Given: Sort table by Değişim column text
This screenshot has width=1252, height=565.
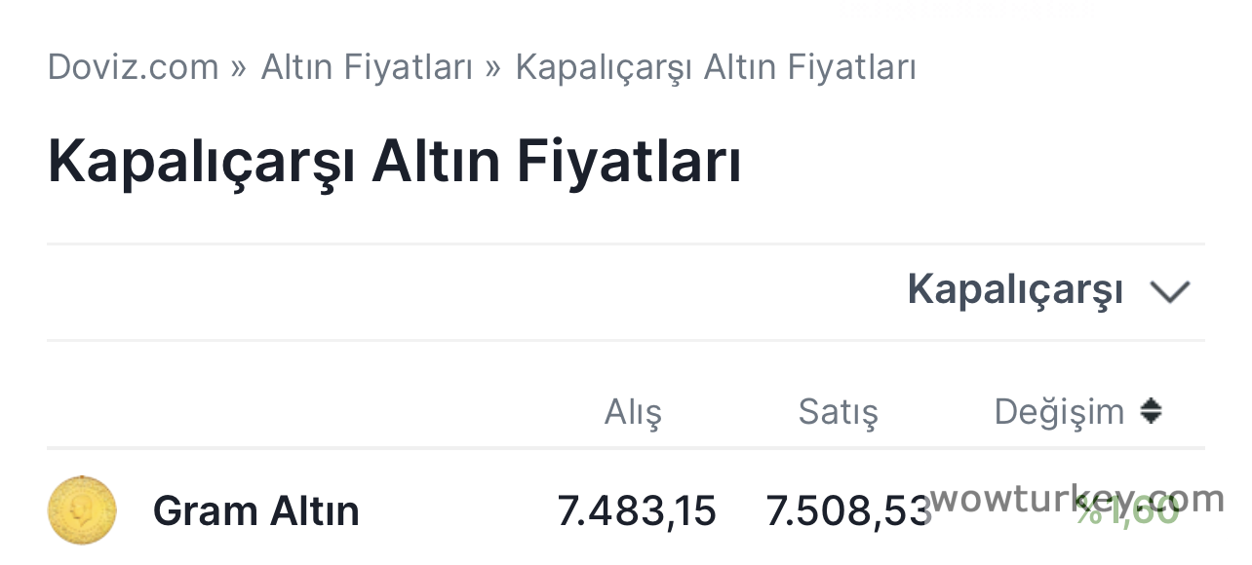Looking at the screenshot, I should 1059,412.
